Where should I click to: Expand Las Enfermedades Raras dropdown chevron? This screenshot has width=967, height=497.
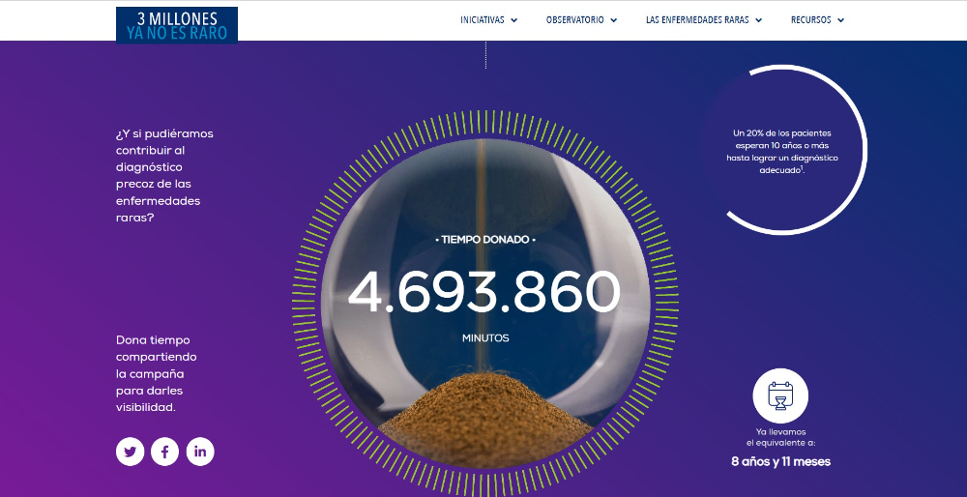click(758, 20)
